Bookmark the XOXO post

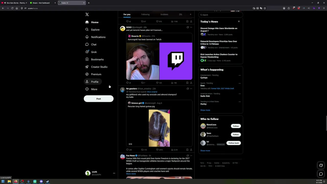coord(187,83)
